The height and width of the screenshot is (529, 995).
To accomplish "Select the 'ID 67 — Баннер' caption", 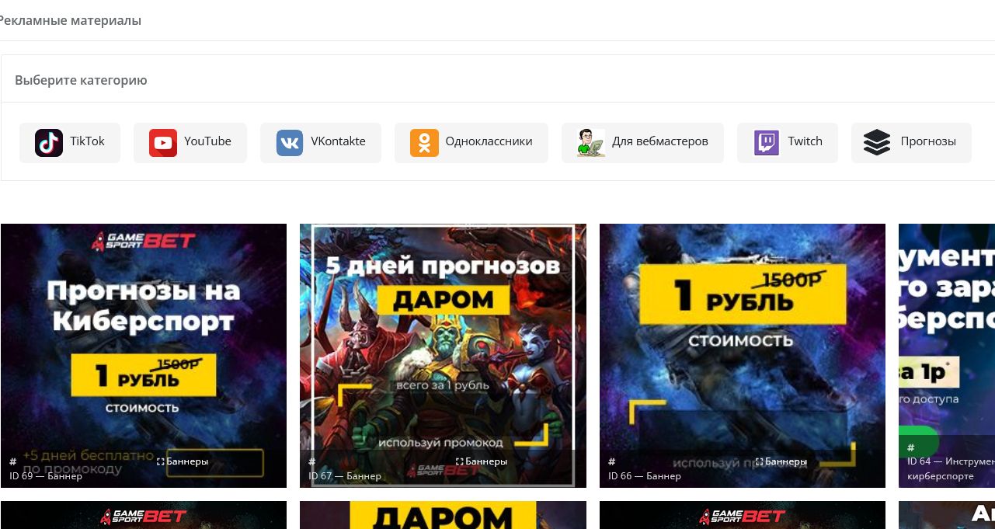I will 345,476.
